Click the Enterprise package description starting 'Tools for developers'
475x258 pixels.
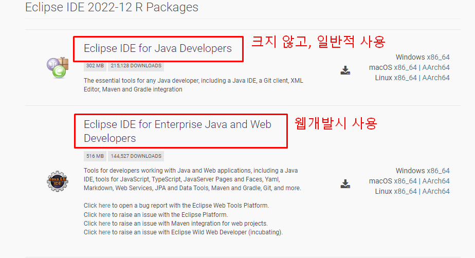tap(192, 179)
